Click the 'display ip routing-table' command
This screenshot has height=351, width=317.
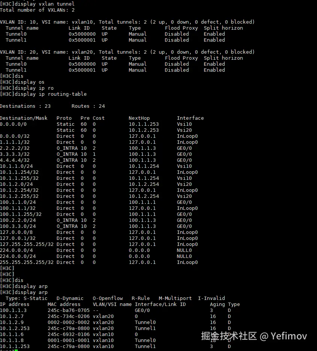(43, 94)
